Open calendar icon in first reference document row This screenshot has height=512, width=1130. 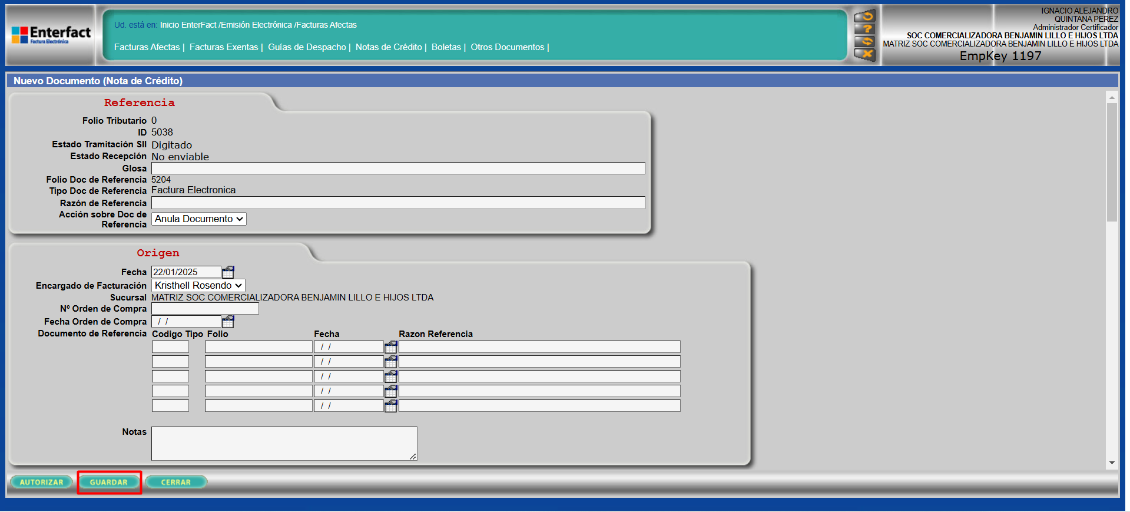(390, 347)
